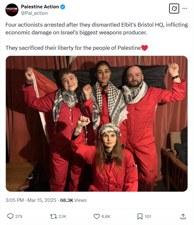Click the 101 bookmarks count
This screenshot has height=225, width=194.
tap(148, 216)
